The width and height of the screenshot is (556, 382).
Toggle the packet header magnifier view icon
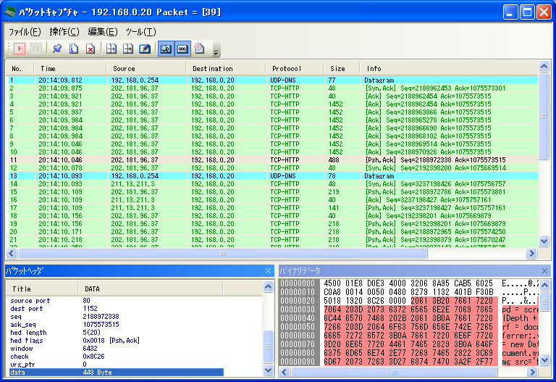pos(166,49)
